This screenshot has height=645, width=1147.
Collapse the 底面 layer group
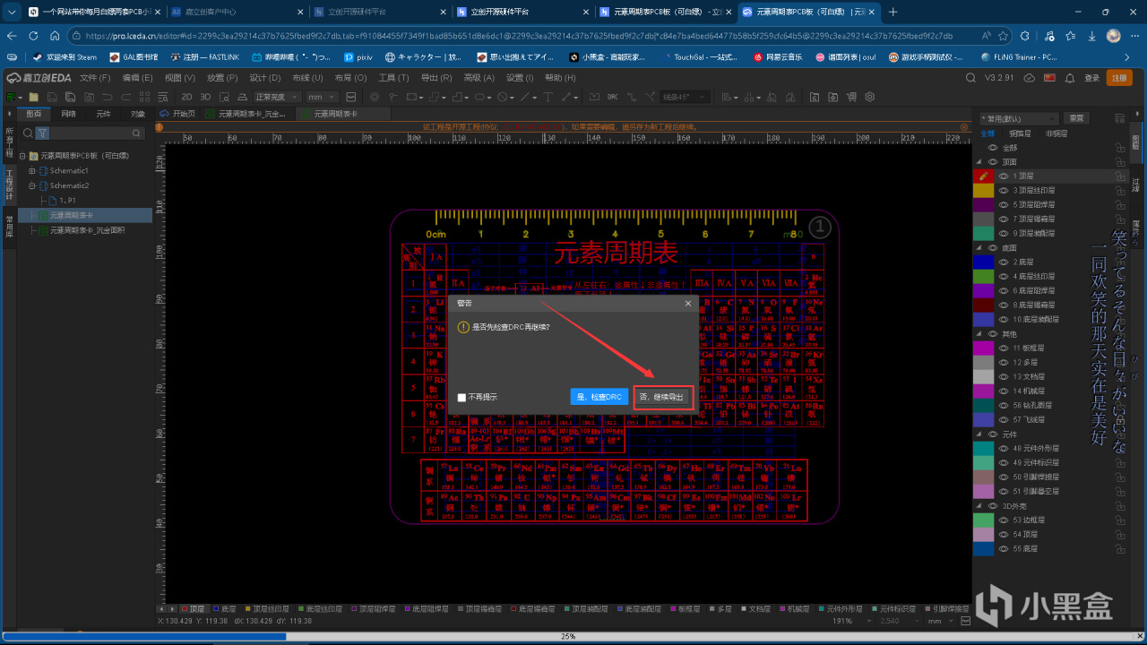(979, 247)
